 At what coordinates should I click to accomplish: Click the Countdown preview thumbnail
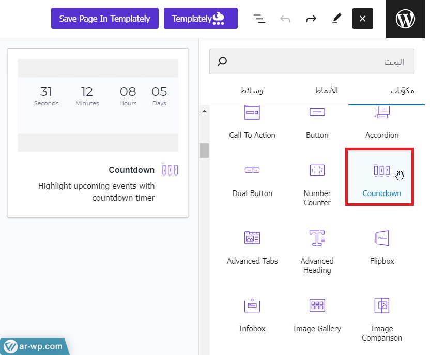98,105
